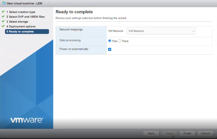Go to step 2 Select OVF and VMDK files
Screen dimensions: 217x139
[25, 17]
